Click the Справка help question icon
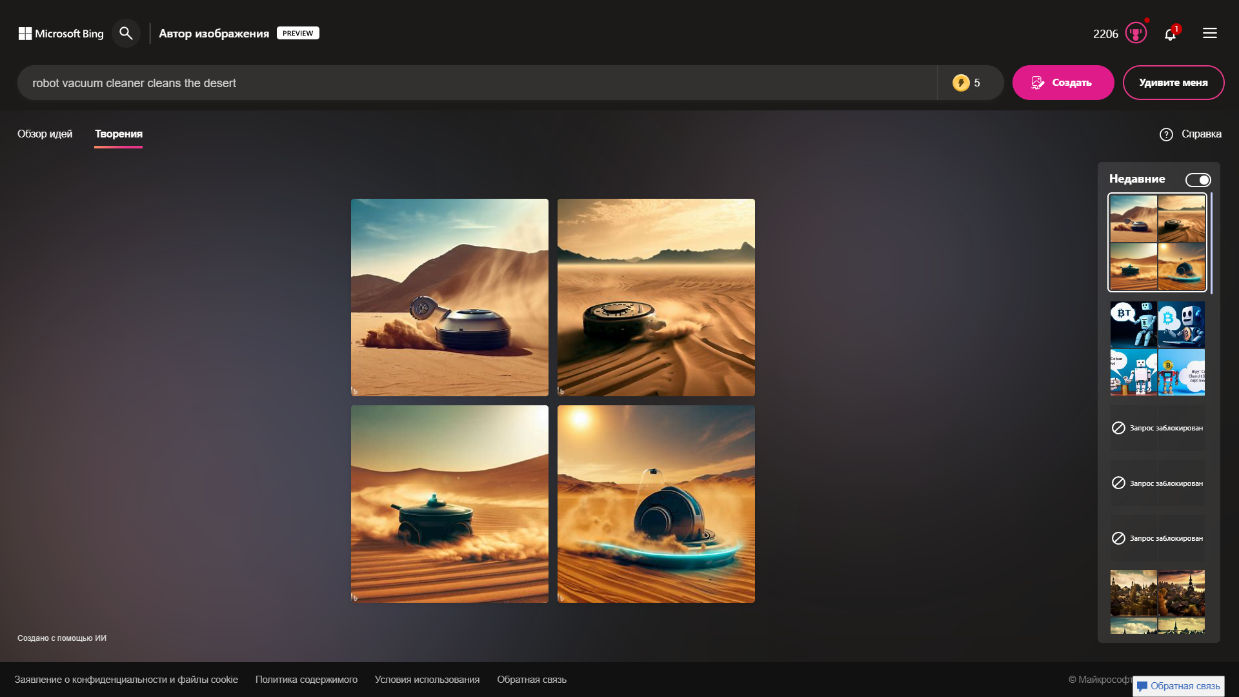1239x697 pixels. (1166, 134)
